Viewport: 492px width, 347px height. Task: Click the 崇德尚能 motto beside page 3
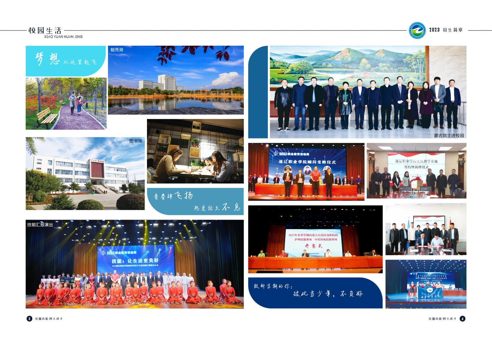[49, 319]
